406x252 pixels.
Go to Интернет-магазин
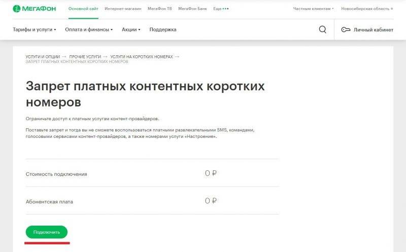tap(123, 9)
